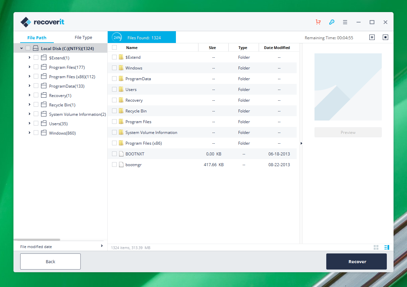Screen dimensions: 407x287
Task: Click the ProgramData(133) tree folder icon
Action: 43,86
